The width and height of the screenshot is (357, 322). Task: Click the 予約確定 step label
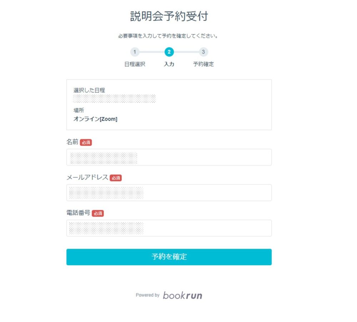pos(203,64)
